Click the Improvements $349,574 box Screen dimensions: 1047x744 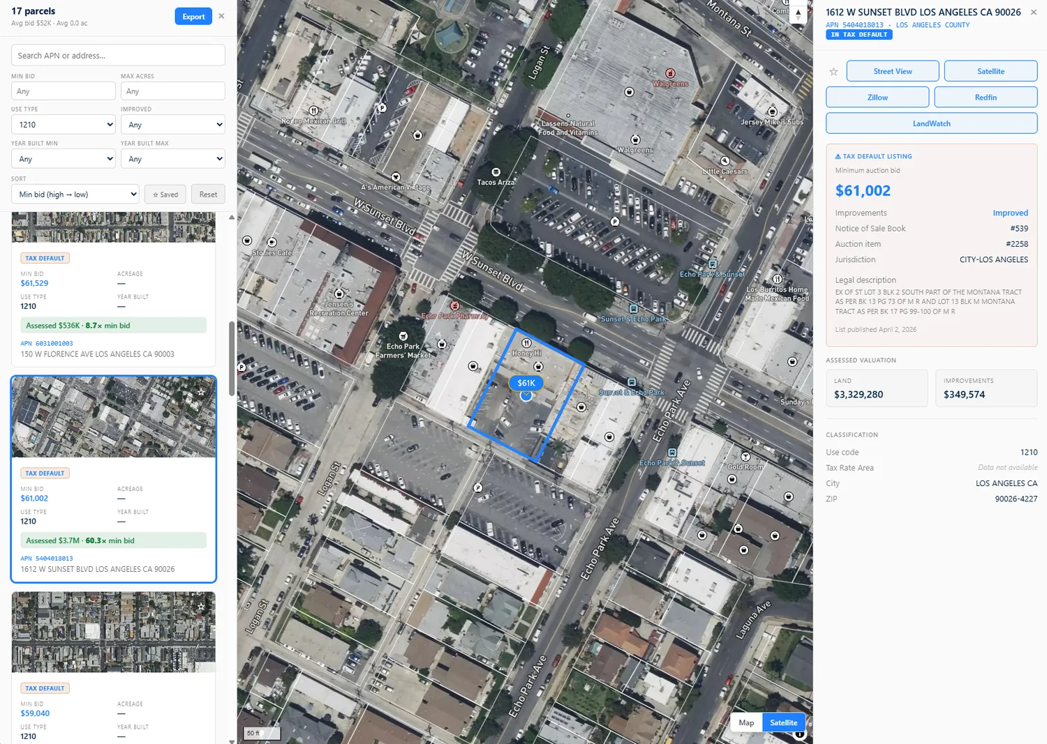click(x=986, y=388)
